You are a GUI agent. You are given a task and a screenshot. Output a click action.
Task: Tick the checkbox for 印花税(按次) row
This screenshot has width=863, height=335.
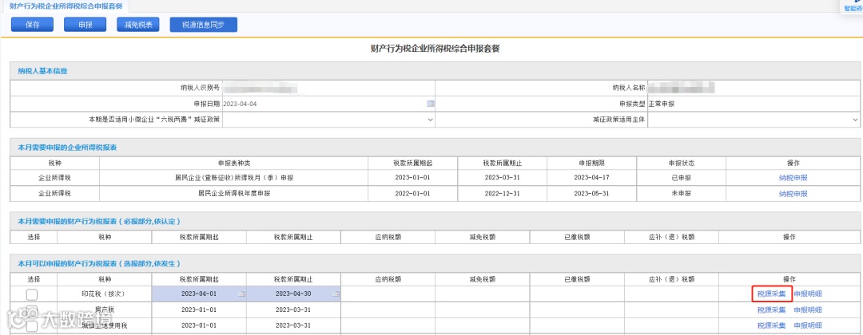pyautogui.click(x=32, y=295)
